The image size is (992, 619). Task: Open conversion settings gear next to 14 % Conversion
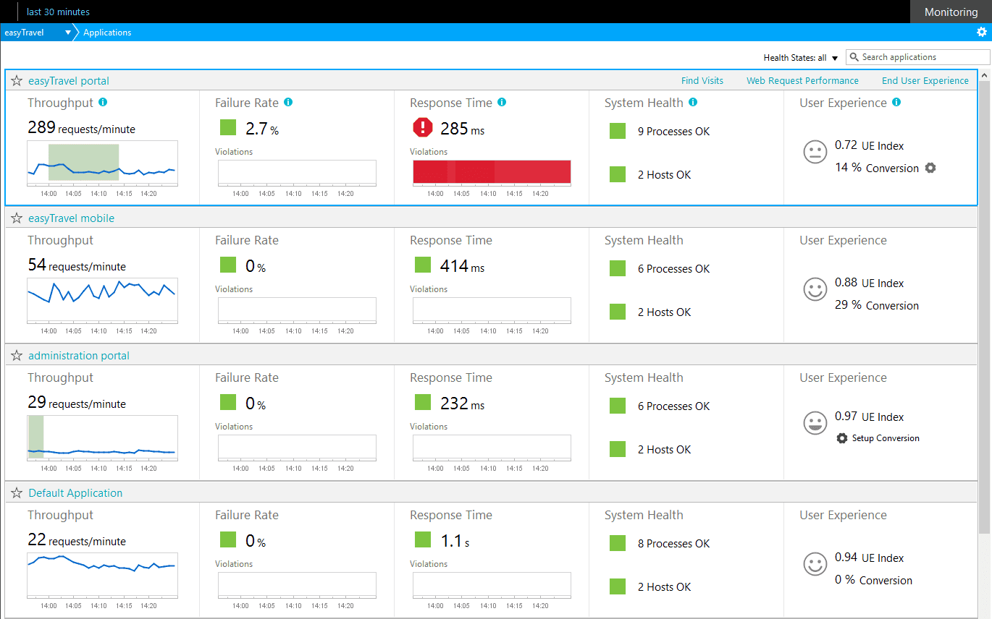click(930, 168)
